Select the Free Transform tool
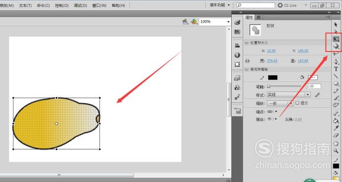The width and height of the screenshot is (342, 182). [x=336, y=39]
